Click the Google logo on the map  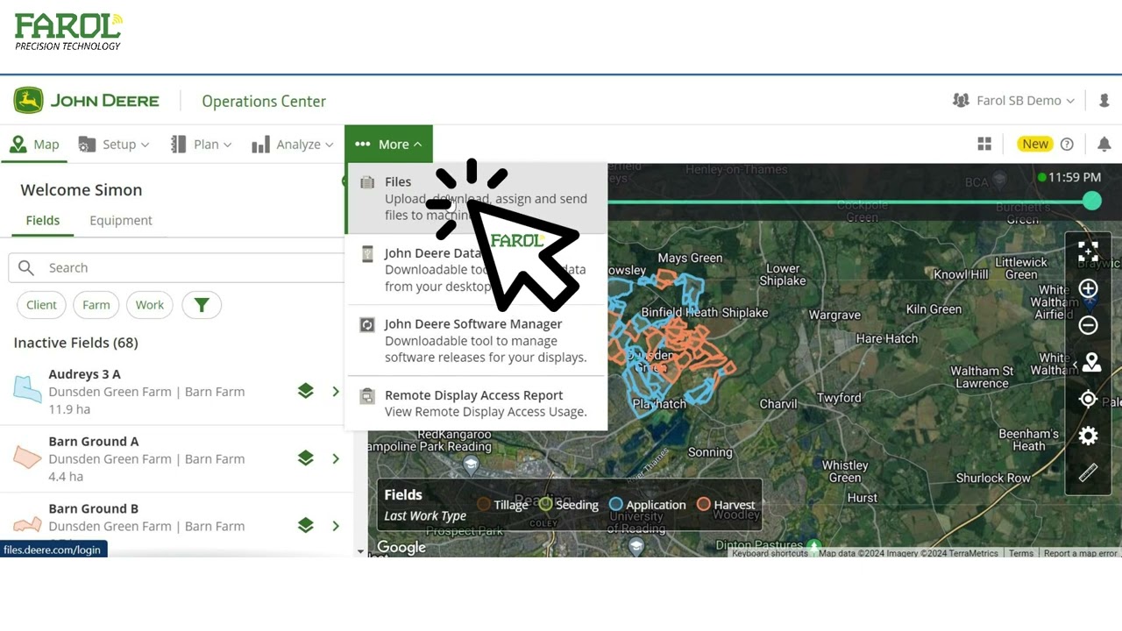click(x=401, y=547)
